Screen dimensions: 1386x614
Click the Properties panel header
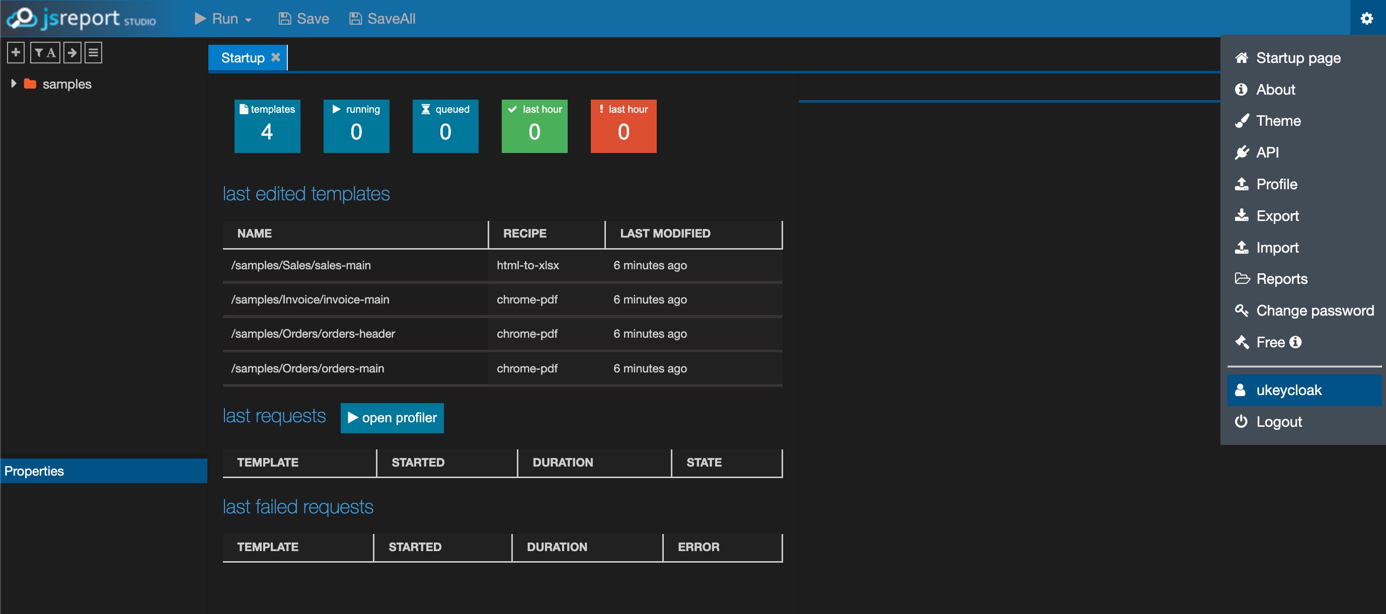pyautogui.click(x=104, y=472)
